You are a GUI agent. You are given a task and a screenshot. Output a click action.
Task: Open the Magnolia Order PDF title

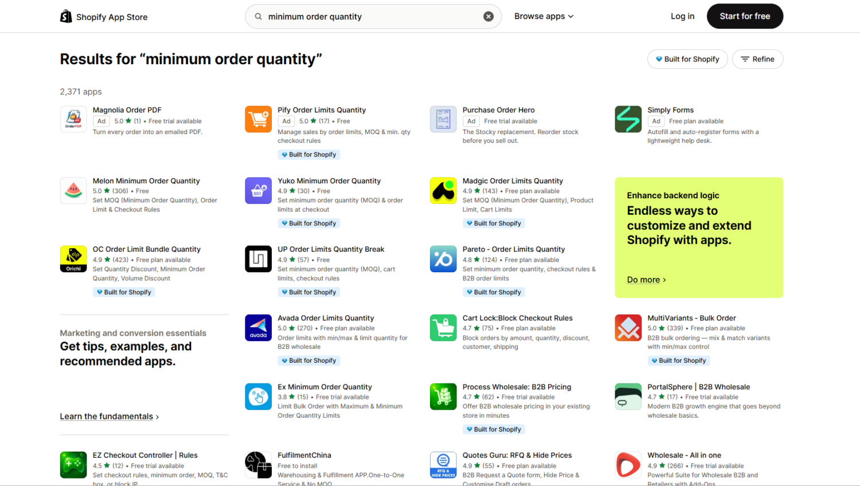pyautogui.click(x=127, y=110)
